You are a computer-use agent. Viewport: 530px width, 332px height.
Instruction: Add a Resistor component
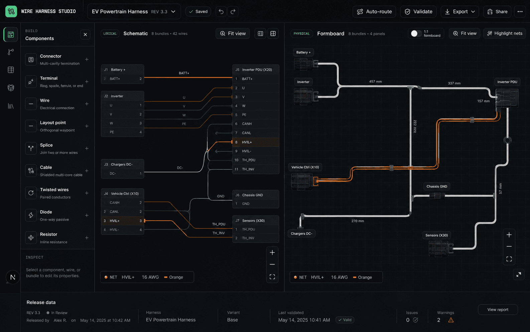coord(87,238)
